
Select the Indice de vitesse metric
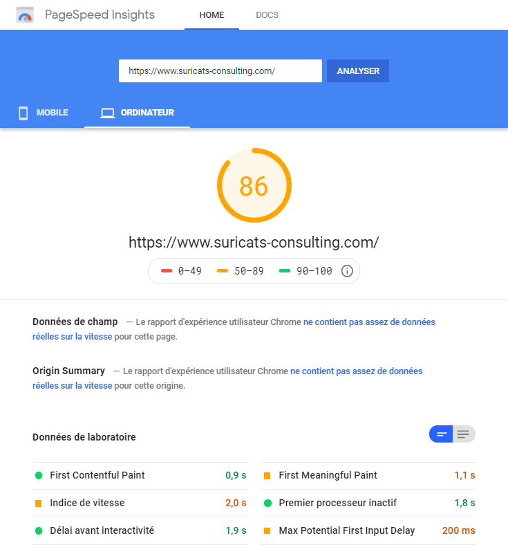(x=140, y=503)
